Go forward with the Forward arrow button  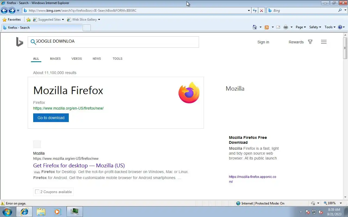(x=12, y=11)
